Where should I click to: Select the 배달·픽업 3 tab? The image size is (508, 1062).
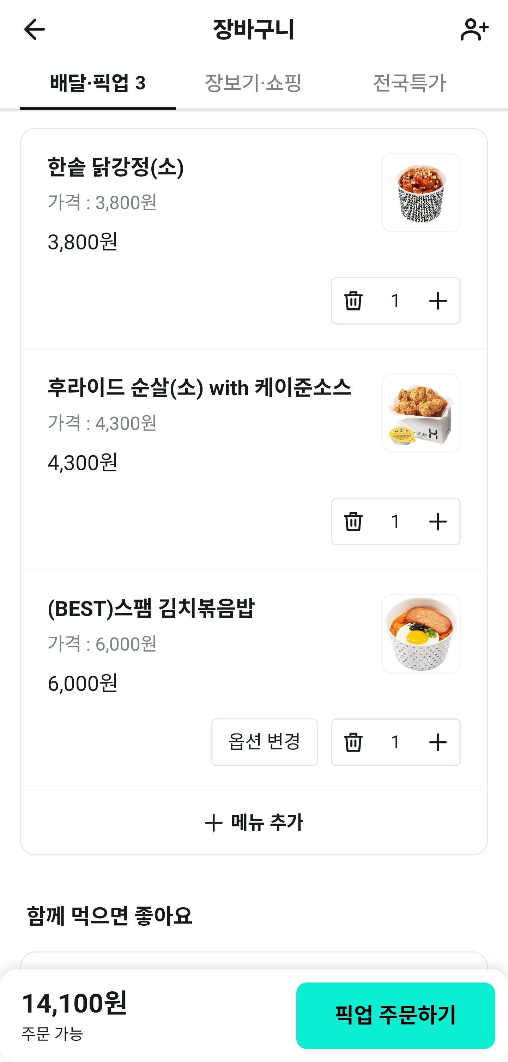pos(98,83)
